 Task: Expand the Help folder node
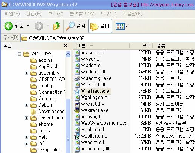coord(26,137)
